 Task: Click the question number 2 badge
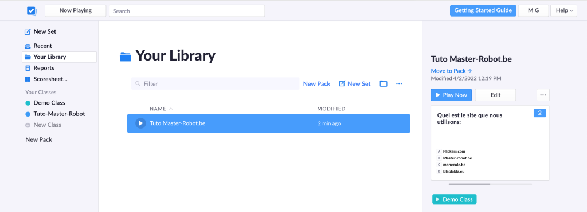point(539,113)
